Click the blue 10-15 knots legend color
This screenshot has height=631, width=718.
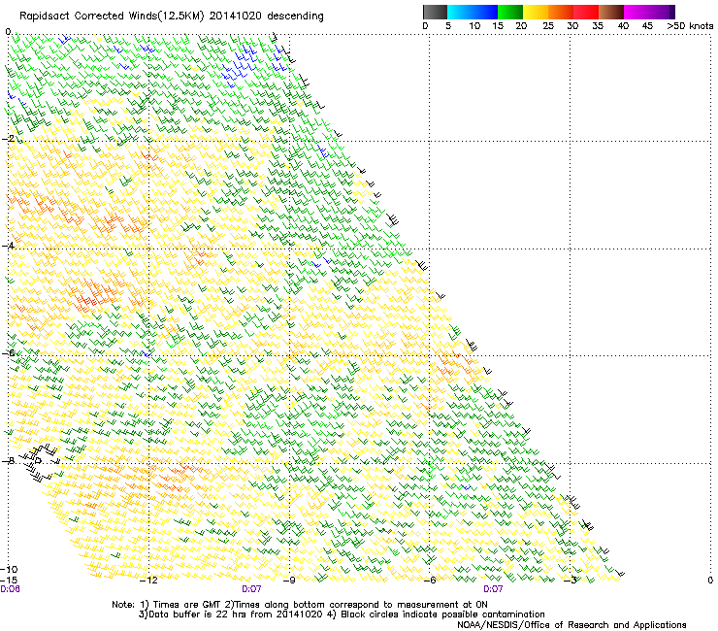click(x=485, y=12)
